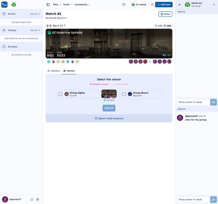218x204 pixels.
Task: Click the Group Bravo team avatar
Action: pyautogui.click(x=130, y=94)
